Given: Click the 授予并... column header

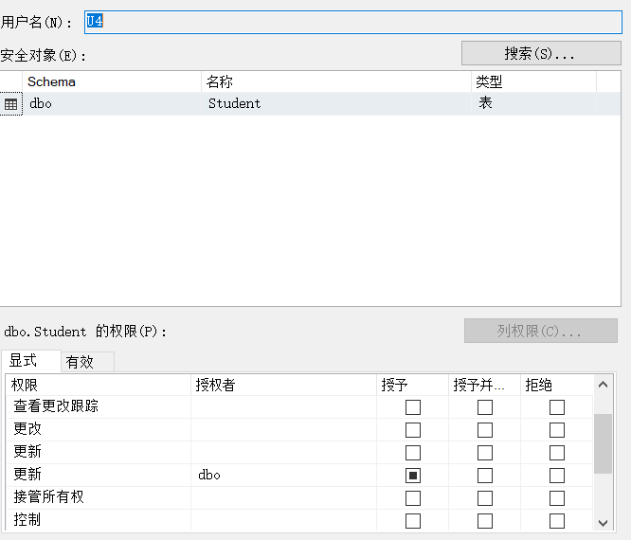Looking at the screenshot, I should tap(484, 385).
